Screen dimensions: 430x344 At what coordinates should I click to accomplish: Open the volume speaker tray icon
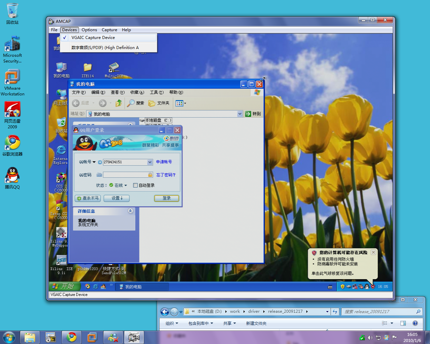pyautogui.click(x=370, y=338)
